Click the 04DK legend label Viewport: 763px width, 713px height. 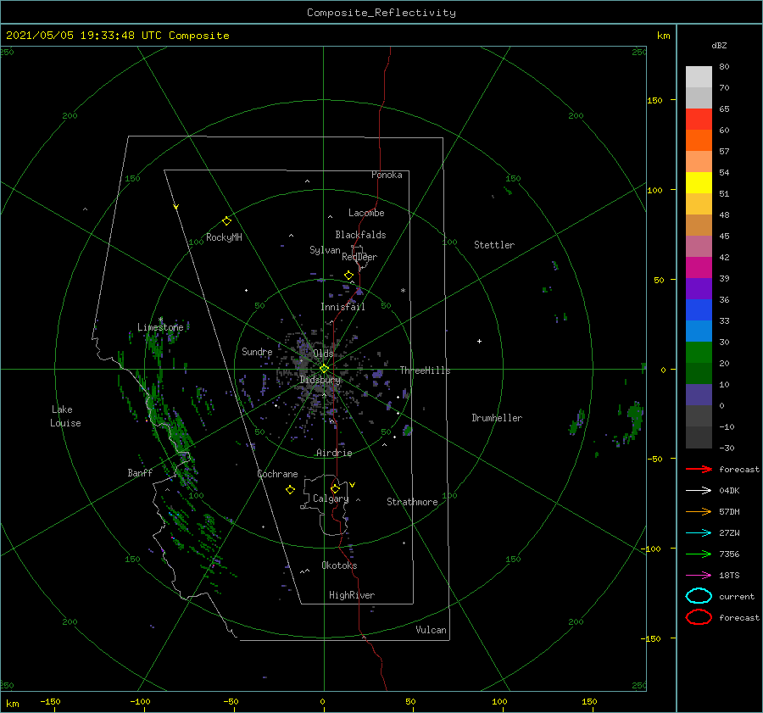pos(729,491)
